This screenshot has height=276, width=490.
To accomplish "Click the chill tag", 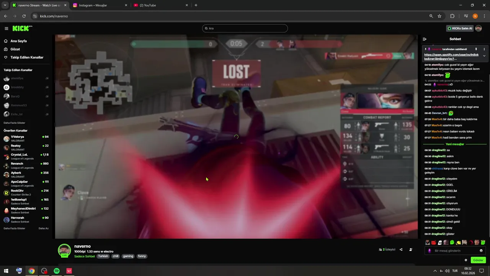I will 115,256.
